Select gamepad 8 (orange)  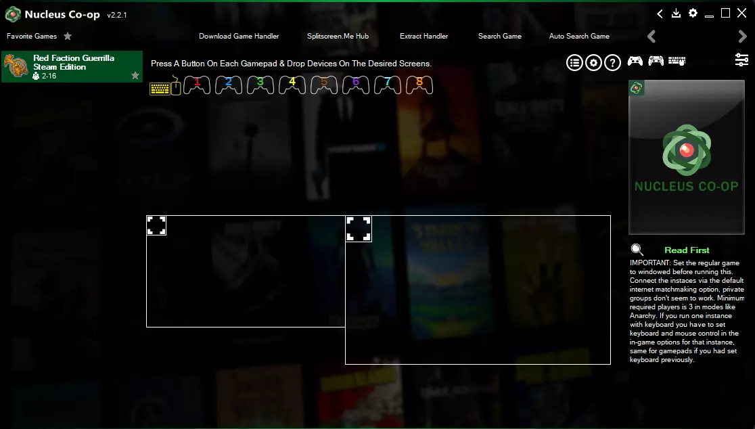419,85
